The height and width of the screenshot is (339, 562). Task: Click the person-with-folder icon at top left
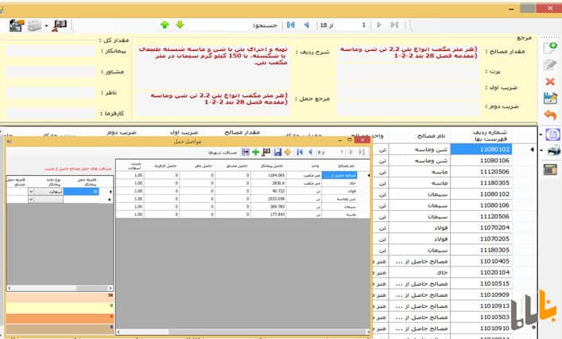pos(17,25)
